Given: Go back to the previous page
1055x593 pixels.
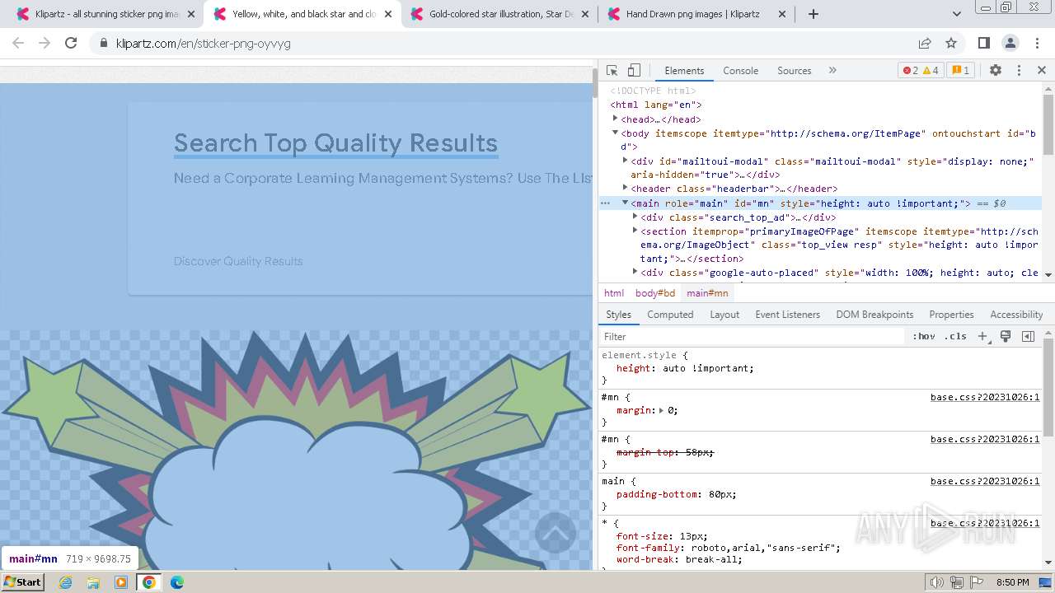Looking at the screenshot, I should coord(18,43).
